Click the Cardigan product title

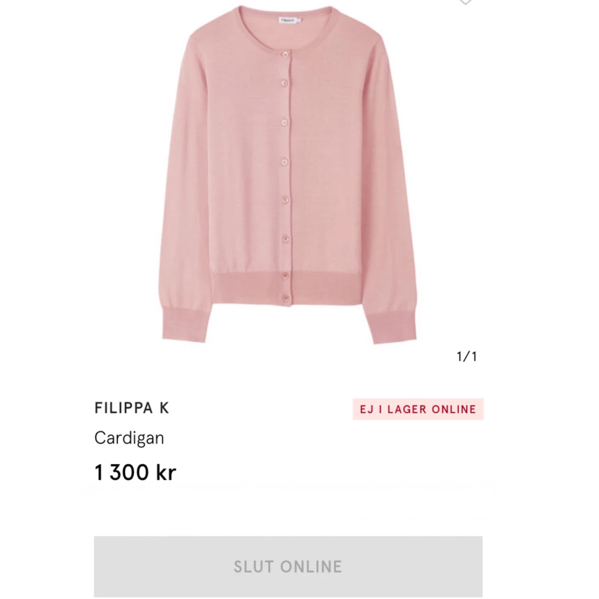tap(129, 438)
